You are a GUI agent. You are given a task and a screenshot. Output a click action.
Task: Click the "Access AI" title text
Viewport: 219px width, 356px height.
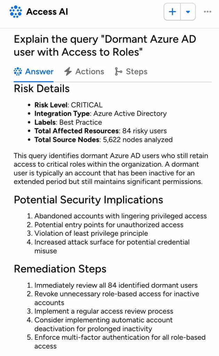coord(47,12)
